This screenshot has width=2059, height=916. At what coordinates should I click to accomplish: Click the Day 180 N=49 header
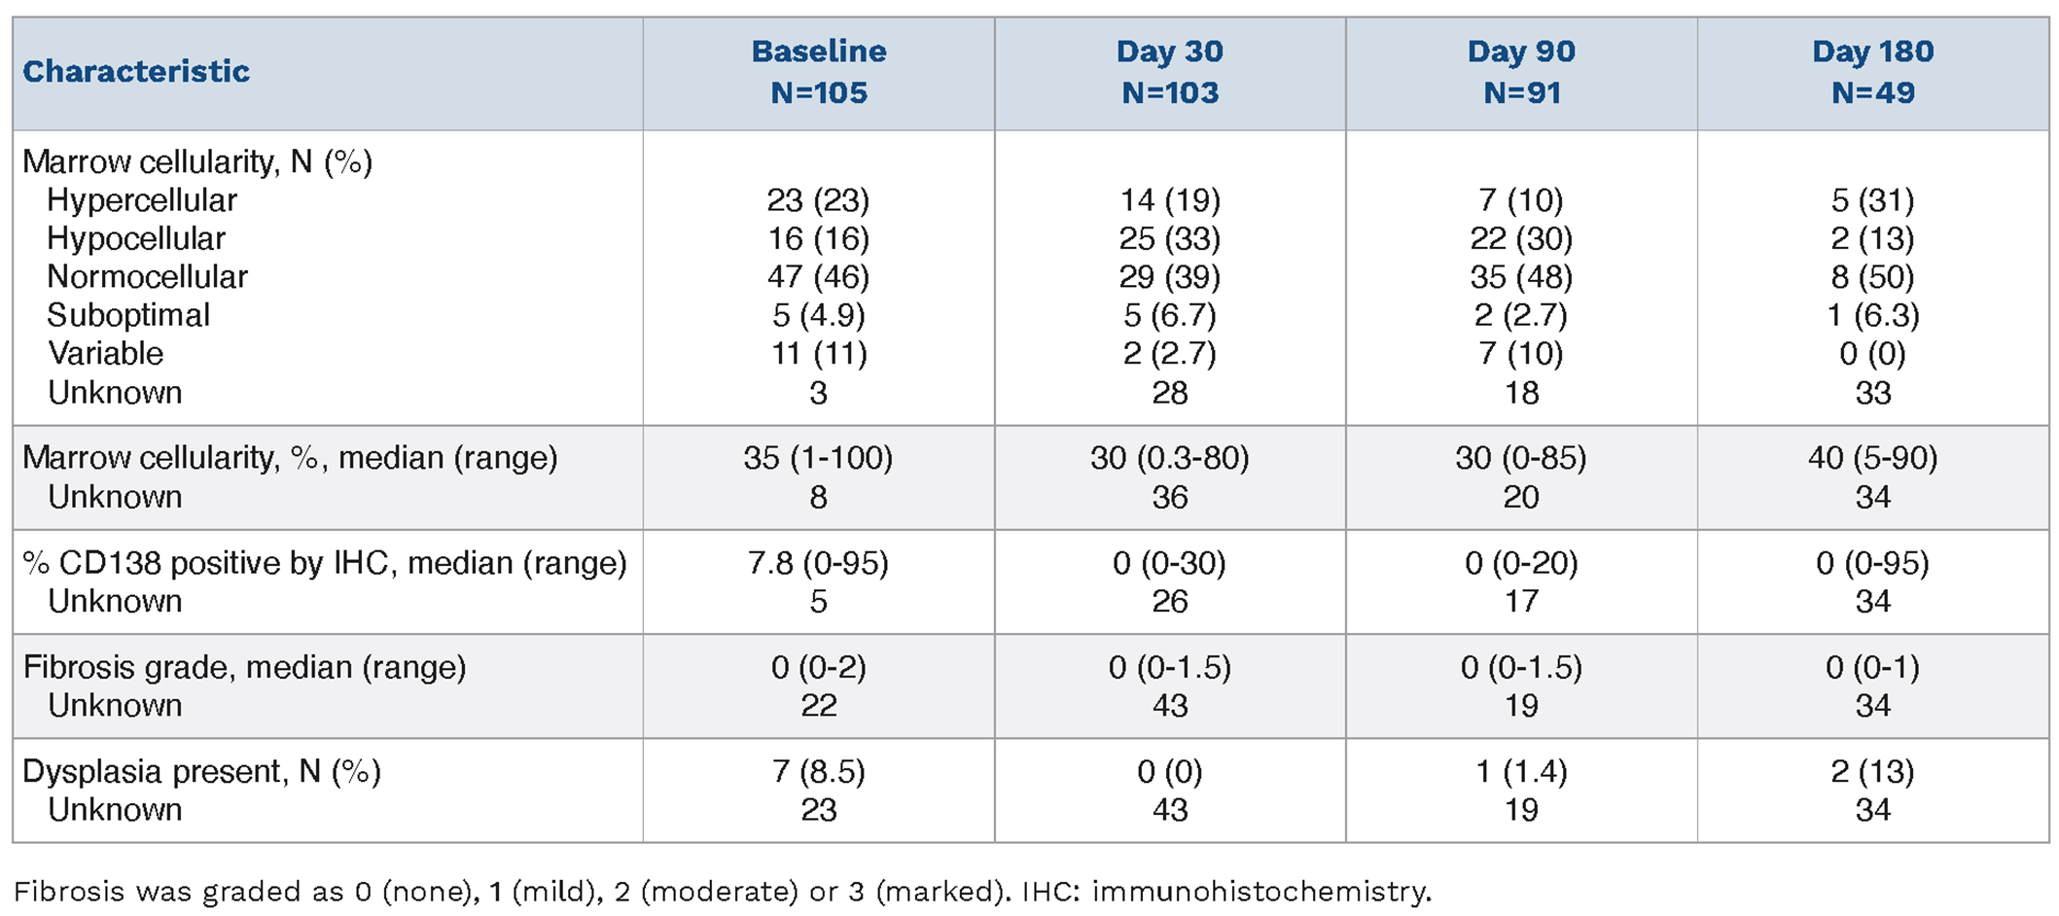point(1872,72)
